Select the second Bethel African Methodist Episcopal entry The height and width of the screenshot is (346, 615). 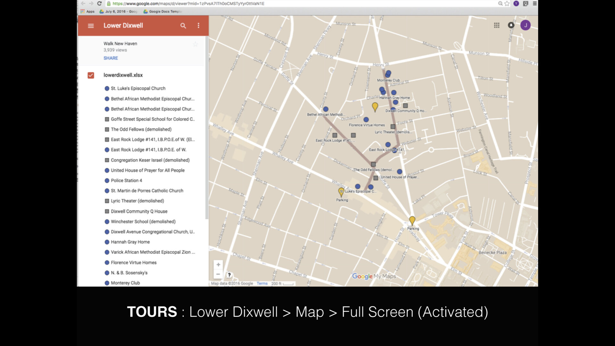tap(150, 109)
